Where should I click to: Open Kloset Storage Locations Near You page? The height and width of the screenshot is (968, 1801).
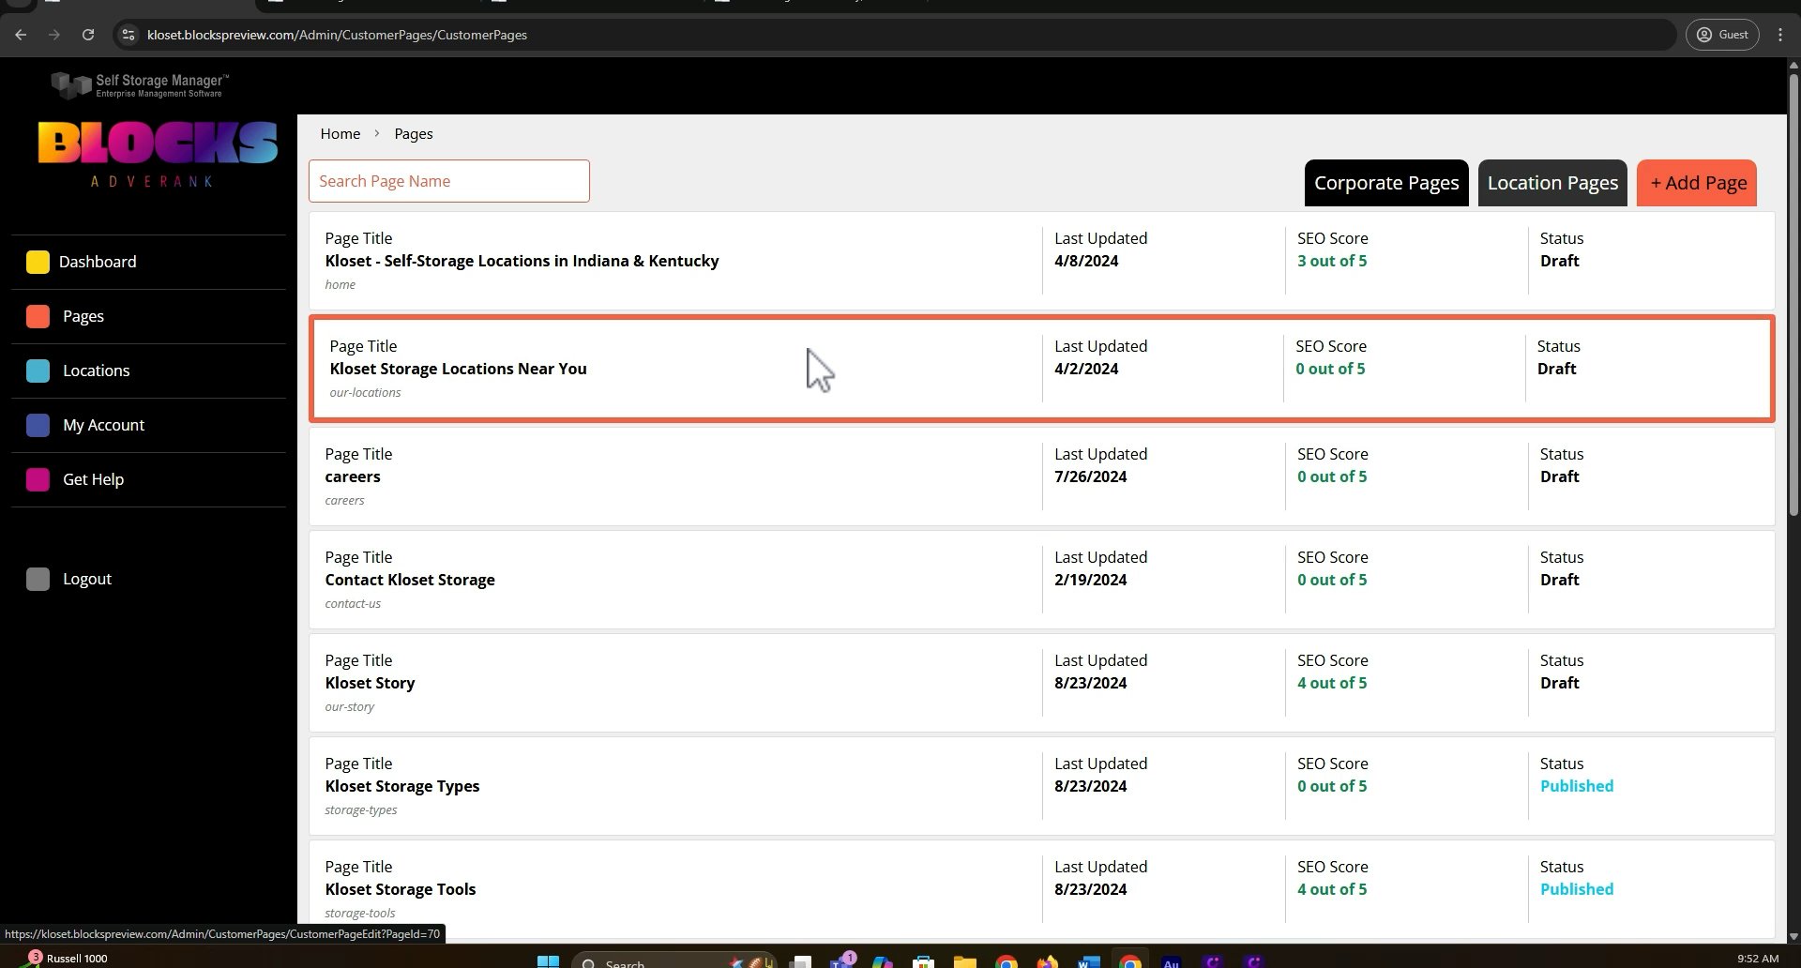[458, 369]
